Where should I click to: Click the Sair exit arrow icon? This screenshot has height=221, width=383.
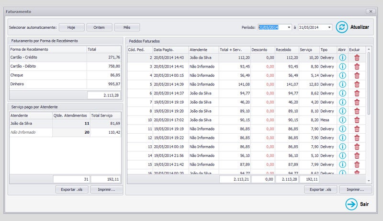tap(351, 204)
